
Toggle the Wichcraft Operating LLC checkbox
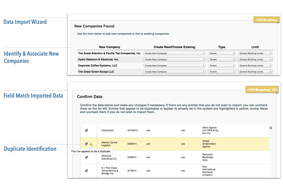pyautogui.click(x=86, y=157)
